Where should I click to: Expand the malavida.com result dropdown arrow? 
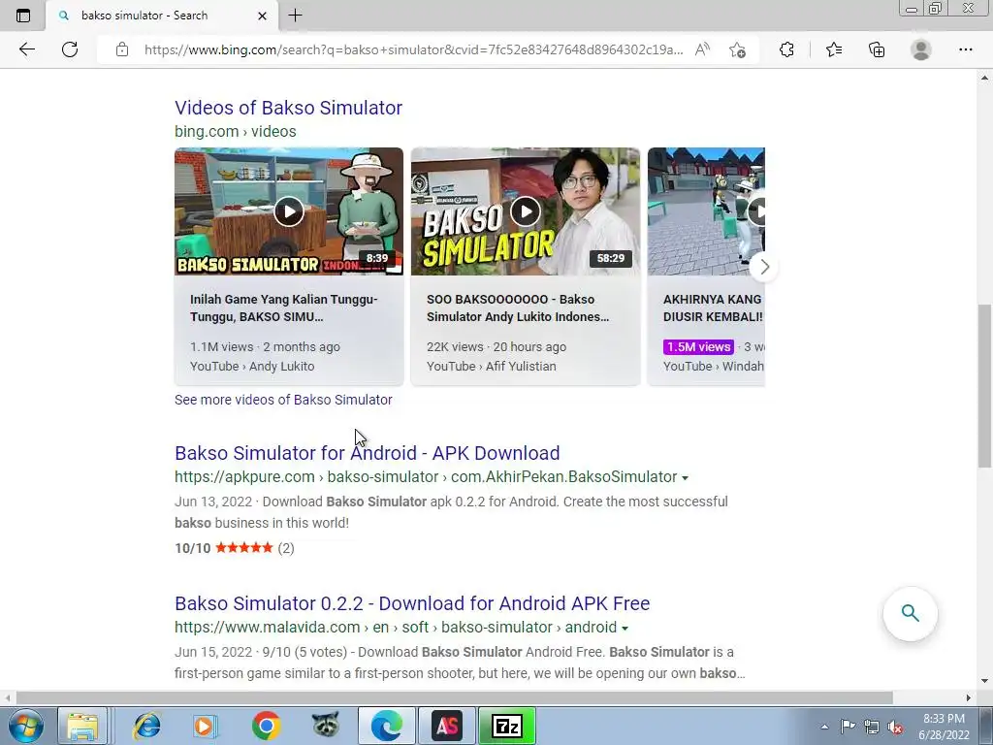click(625, 628)
